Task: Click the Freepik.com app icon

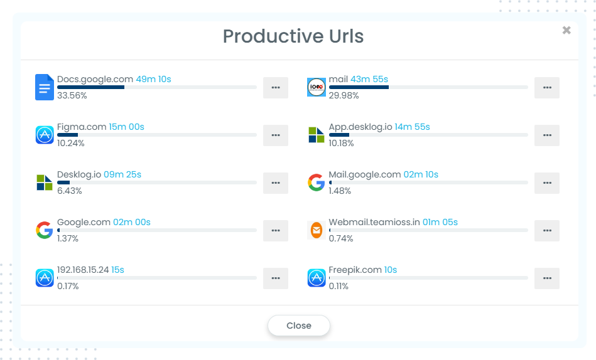Action: click(x=317, y=278)
